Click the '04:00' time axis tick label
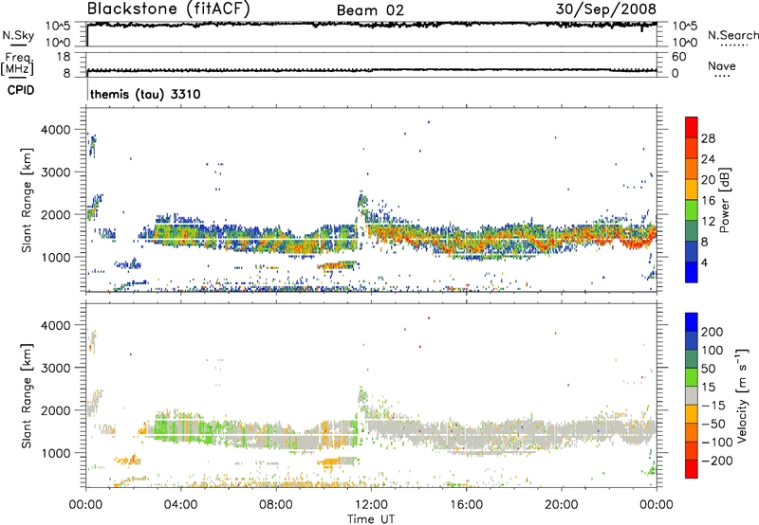This screenshot has height=525, width=759. pos(180,505)
